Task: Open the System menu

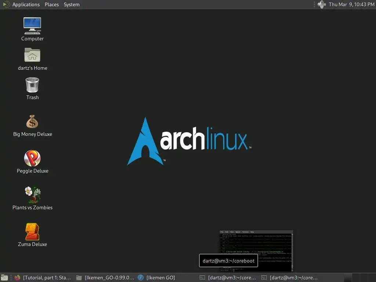Action: click(72, 4)
